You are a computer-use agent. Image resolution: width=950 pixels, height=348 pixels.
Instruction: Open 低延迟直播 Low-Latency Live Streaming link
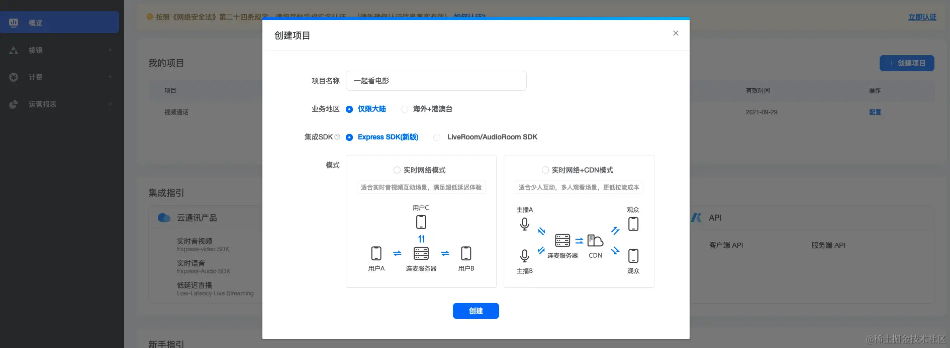(215, 289)
